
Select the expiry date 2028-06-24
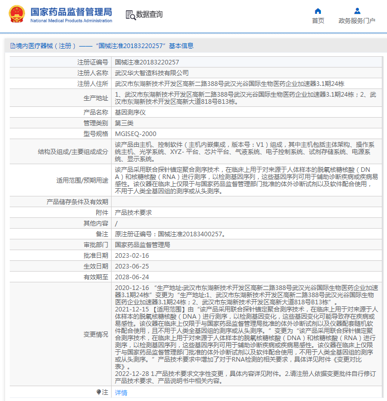(132, 277)
